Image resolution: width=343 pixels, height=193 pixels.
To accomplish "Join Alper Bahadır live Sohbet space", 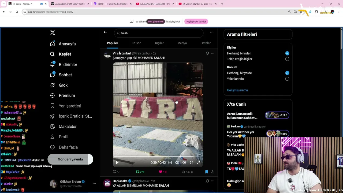I will click(258, 116).
